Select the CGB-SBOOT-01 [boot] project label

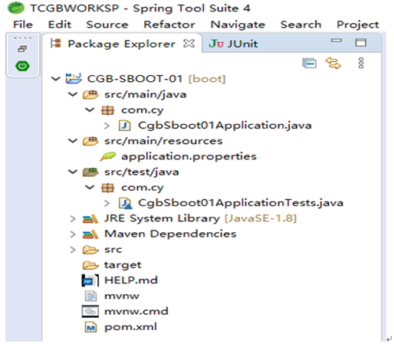(156, 79)
